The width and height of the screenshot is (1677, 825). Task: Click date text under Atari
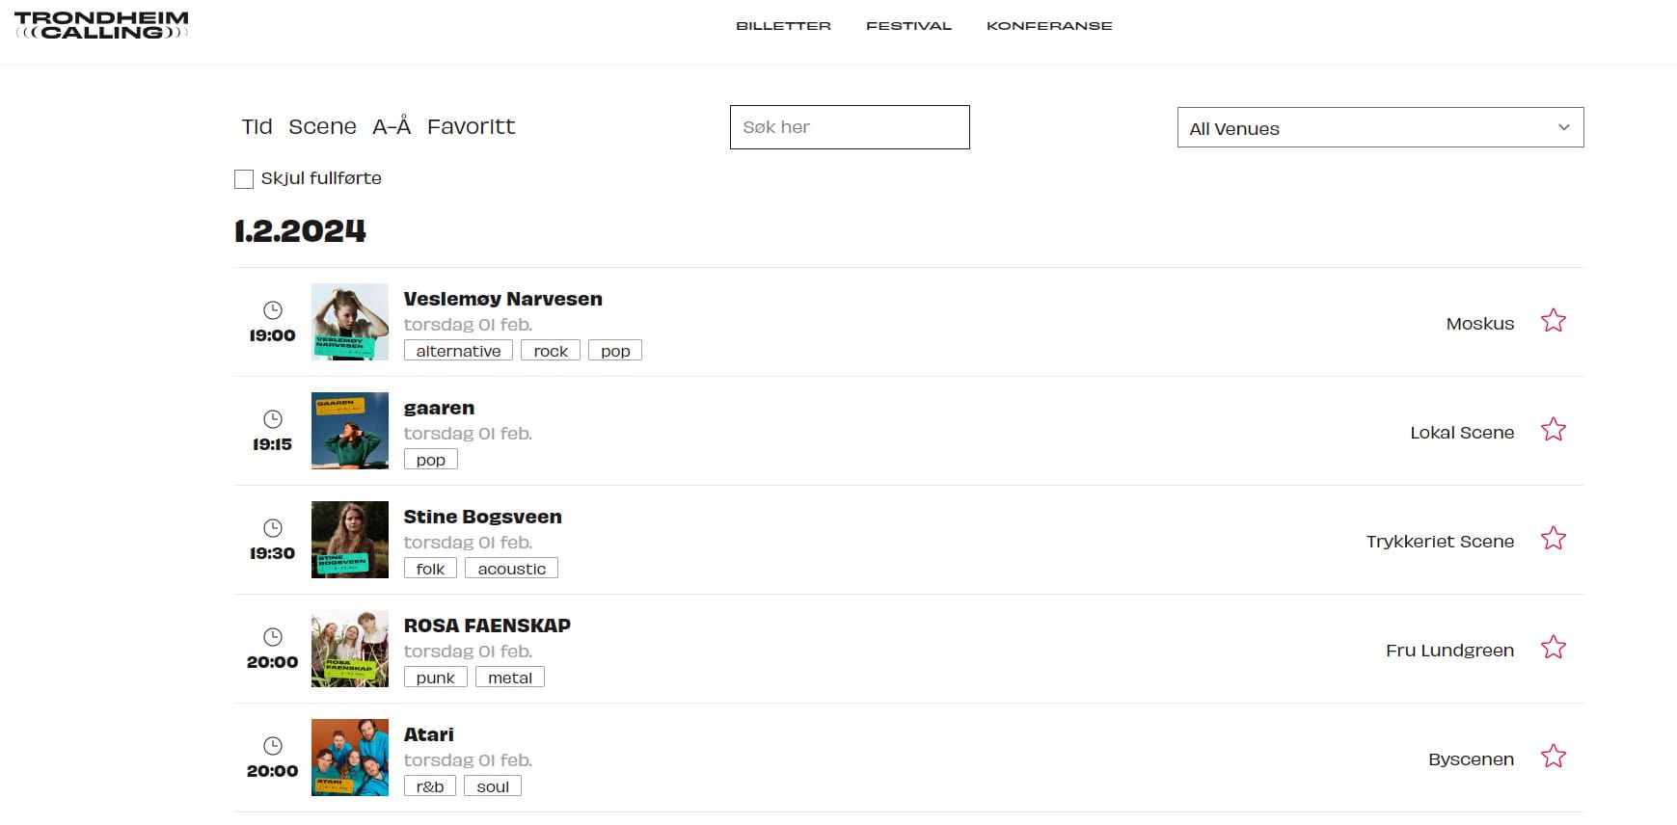pos(468,760)
